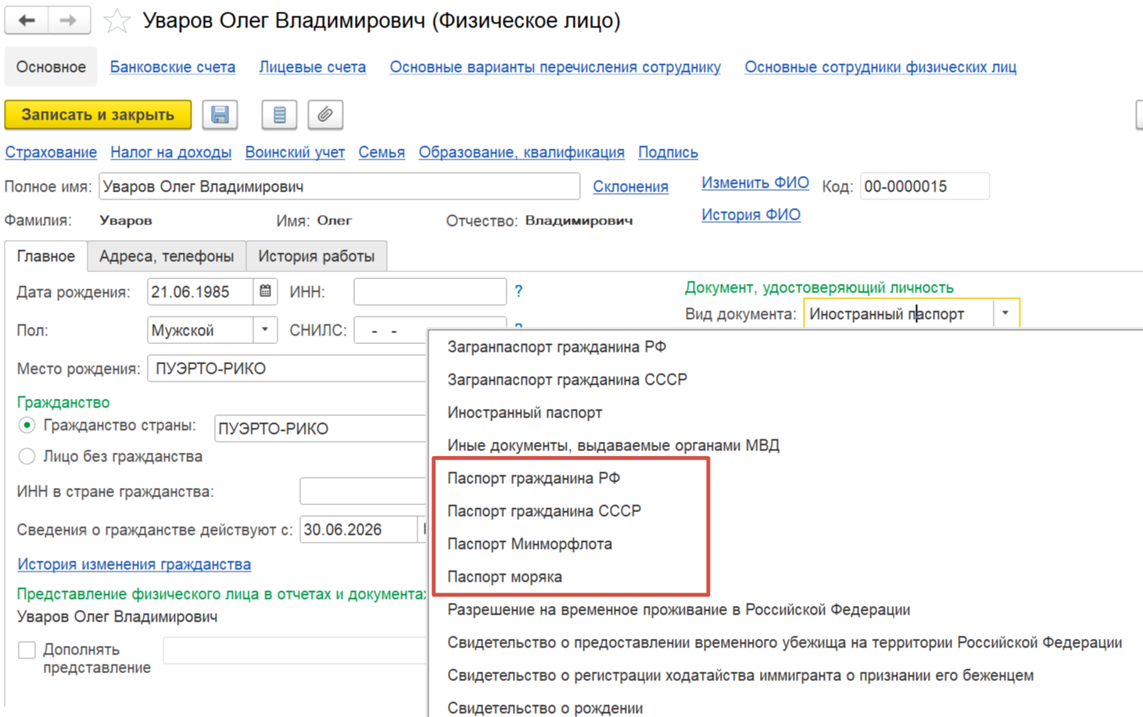
Task: Save the record with the floppy disk icon
Action: pos(220,115)
